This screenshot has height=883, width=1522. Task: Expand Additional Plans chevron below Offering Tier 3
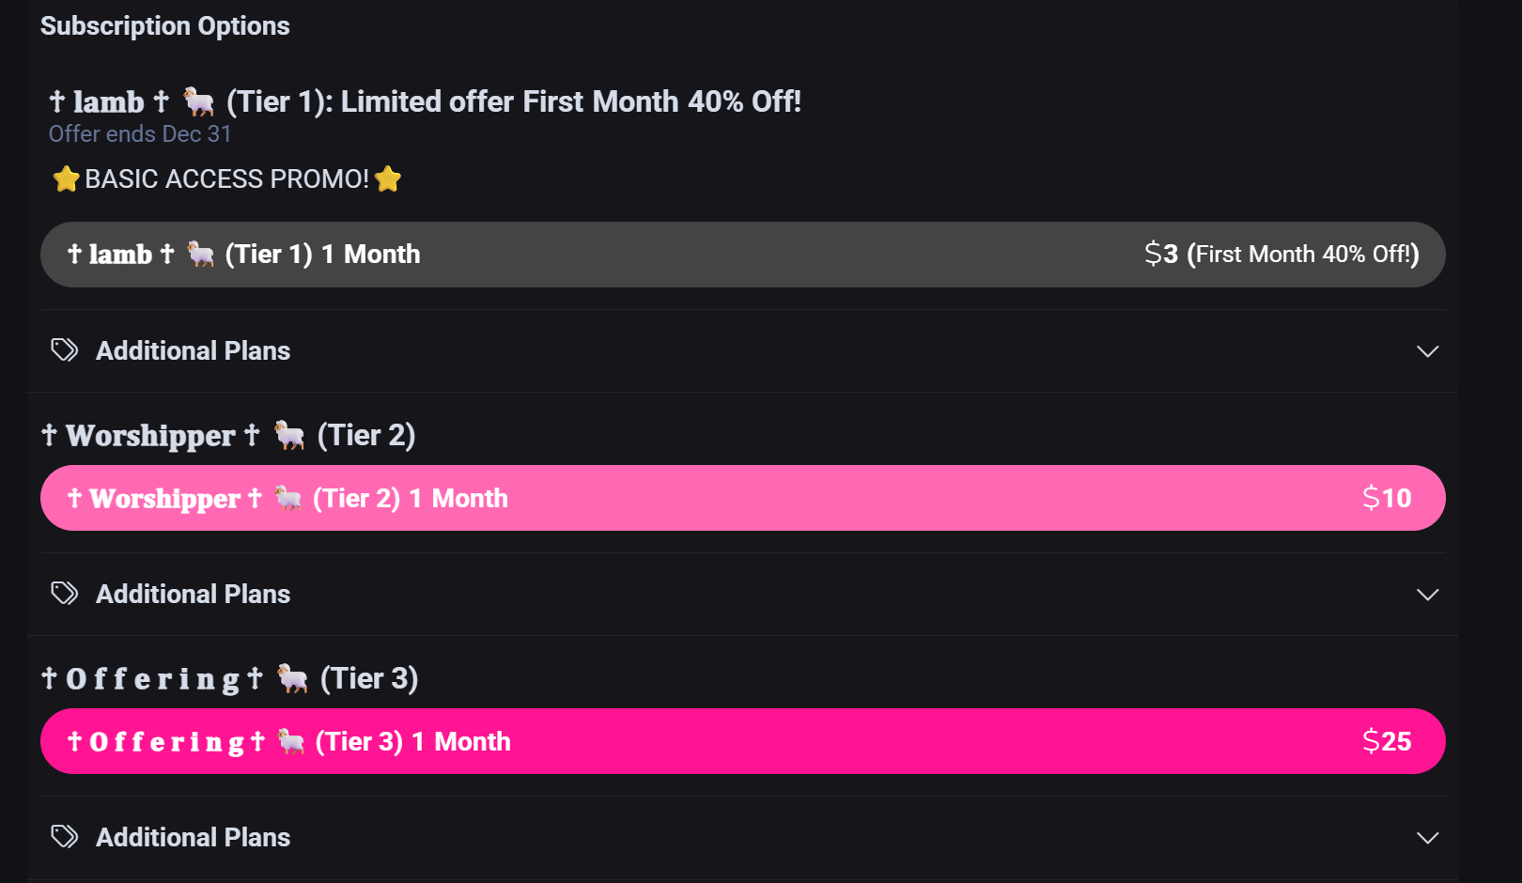tap(1427, 838)
